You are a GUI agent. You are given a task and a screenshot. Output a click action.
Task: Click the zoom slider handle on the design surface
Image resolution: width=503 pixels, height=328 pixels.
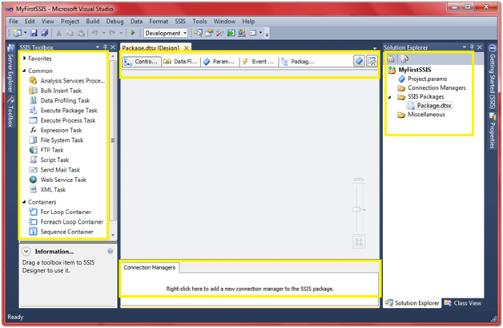[357, 209]
